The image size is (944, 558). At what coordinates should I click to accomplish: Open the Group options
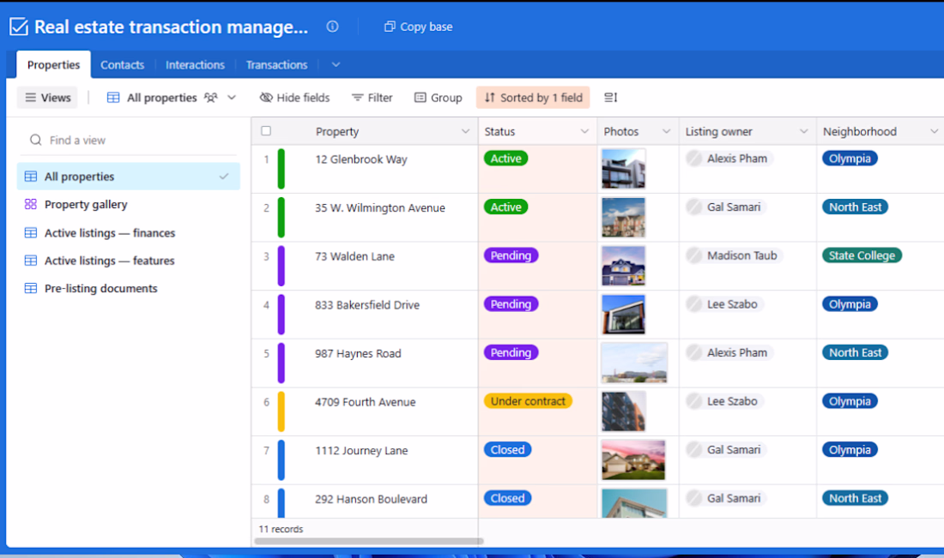[439, 98]
